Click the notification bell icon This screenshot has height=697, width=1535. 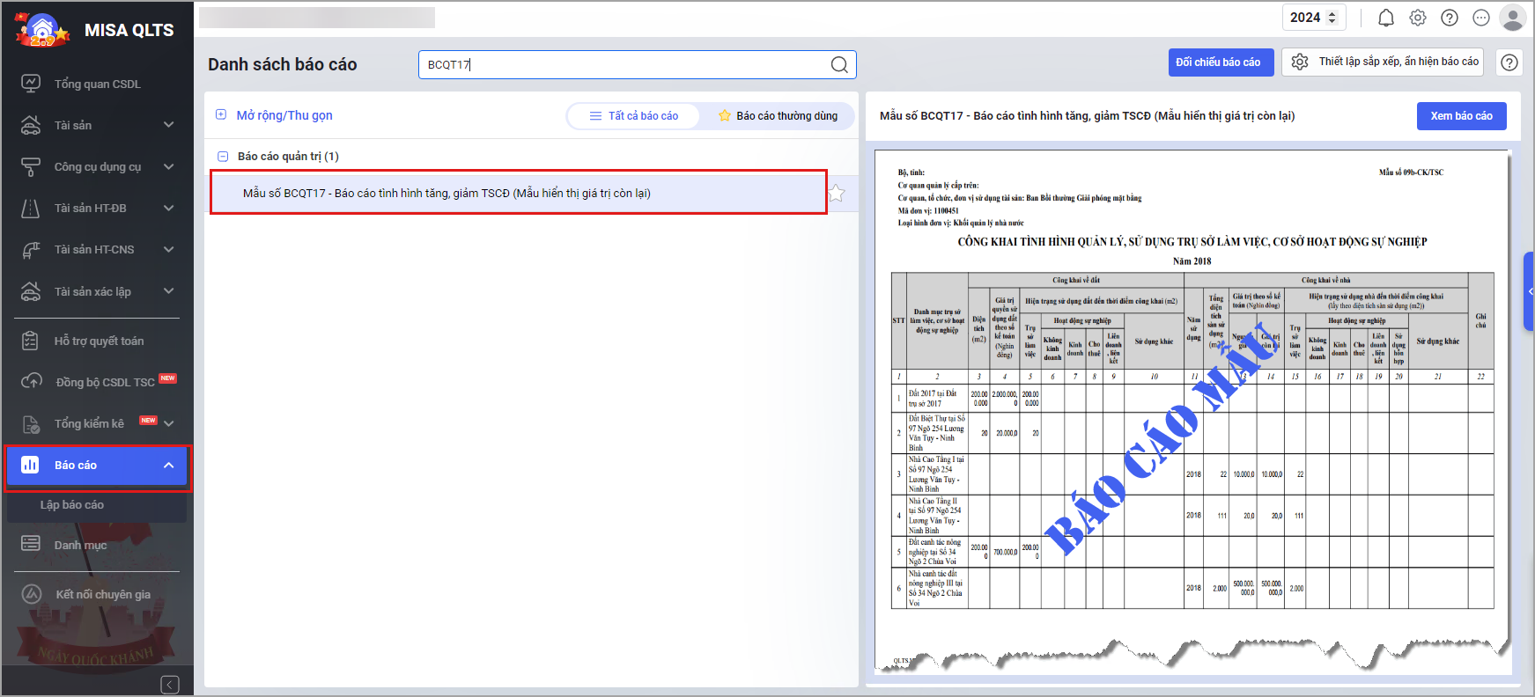coord(1385,18)
